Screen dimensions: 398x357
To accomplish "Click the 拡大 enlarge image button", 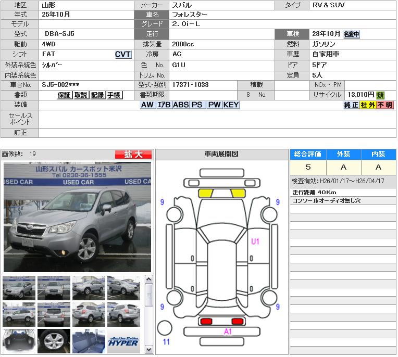I will [133, 155].
